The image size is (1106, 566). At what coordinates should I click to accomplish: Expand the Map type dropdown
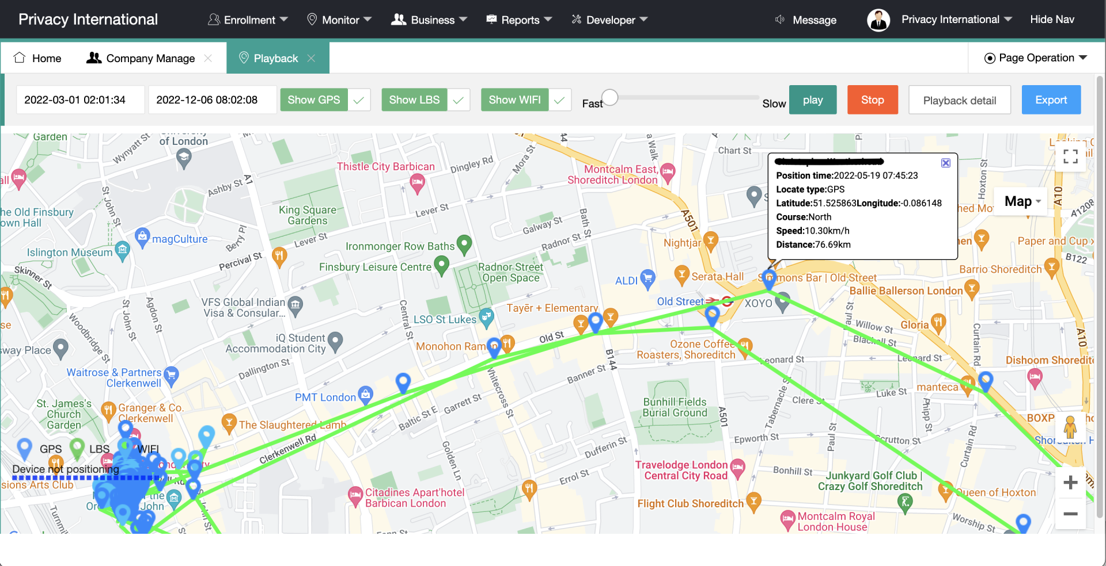1022,201
